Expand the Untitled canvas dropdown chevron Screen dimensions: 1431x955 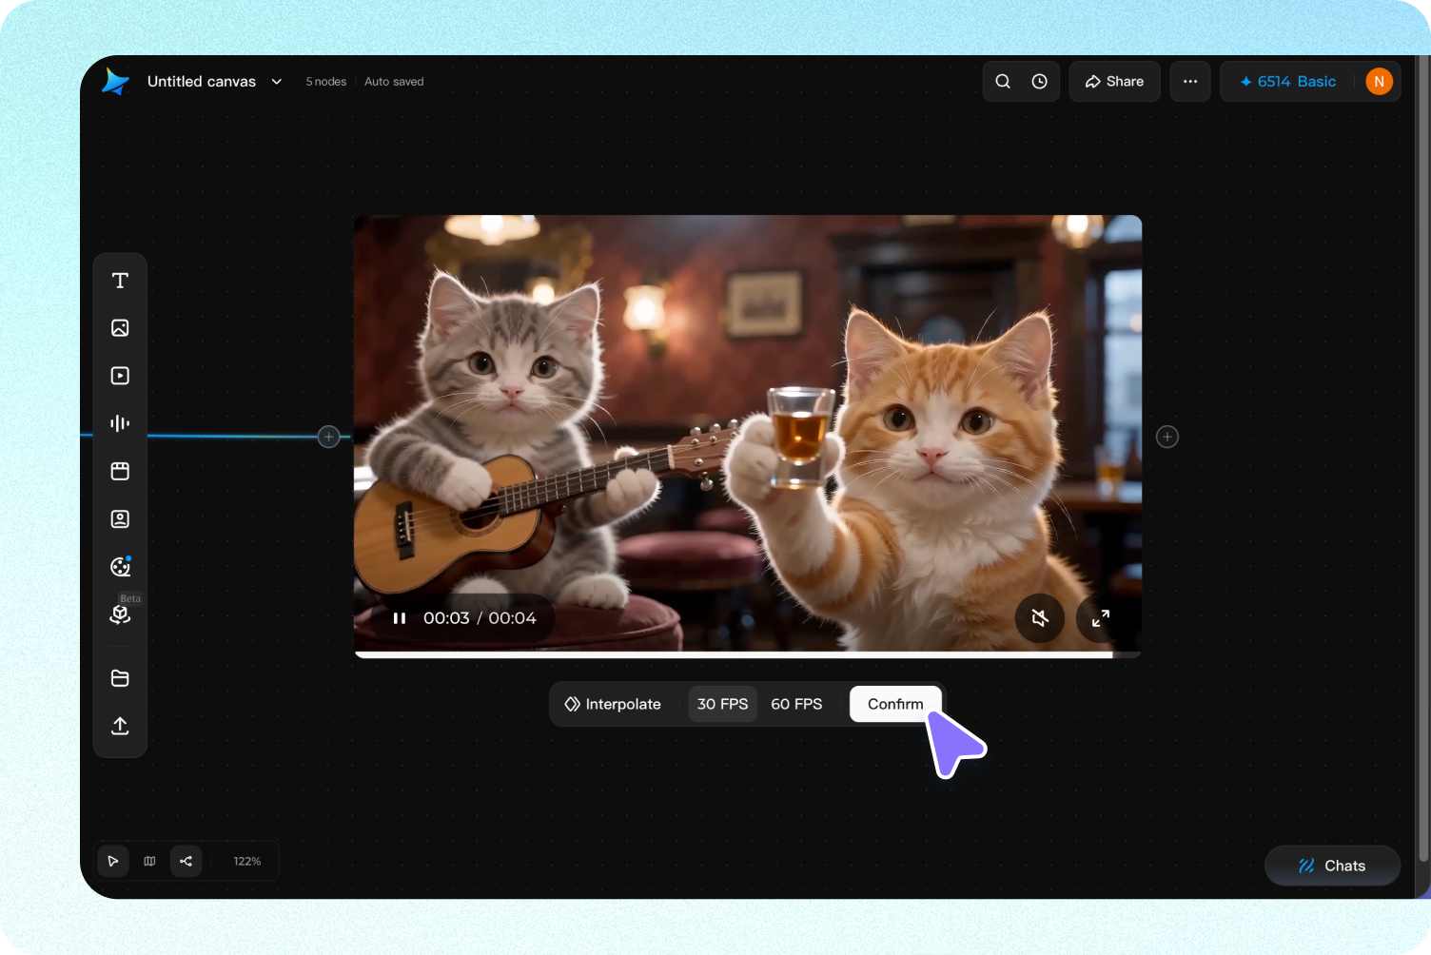click(x=277, y=82)
